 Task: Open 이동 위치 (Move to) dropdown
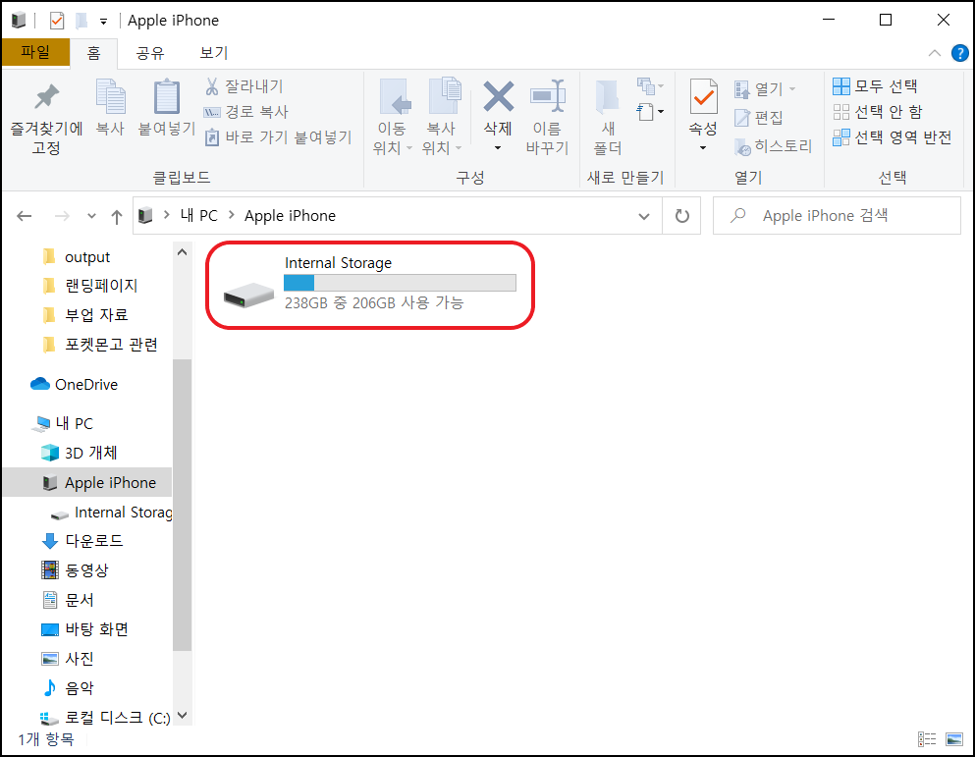(x=393, y=117)
